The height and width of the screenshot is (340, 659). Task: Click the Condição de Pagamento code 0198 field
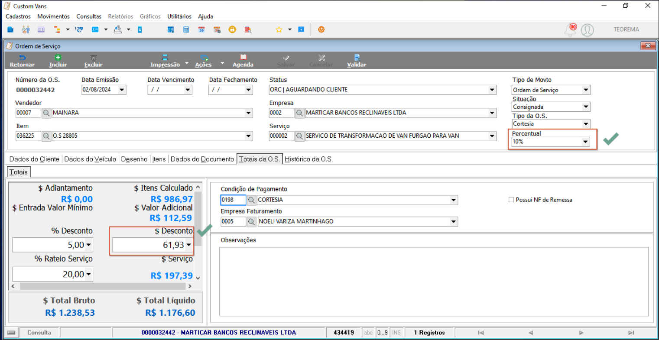(233, 200)
